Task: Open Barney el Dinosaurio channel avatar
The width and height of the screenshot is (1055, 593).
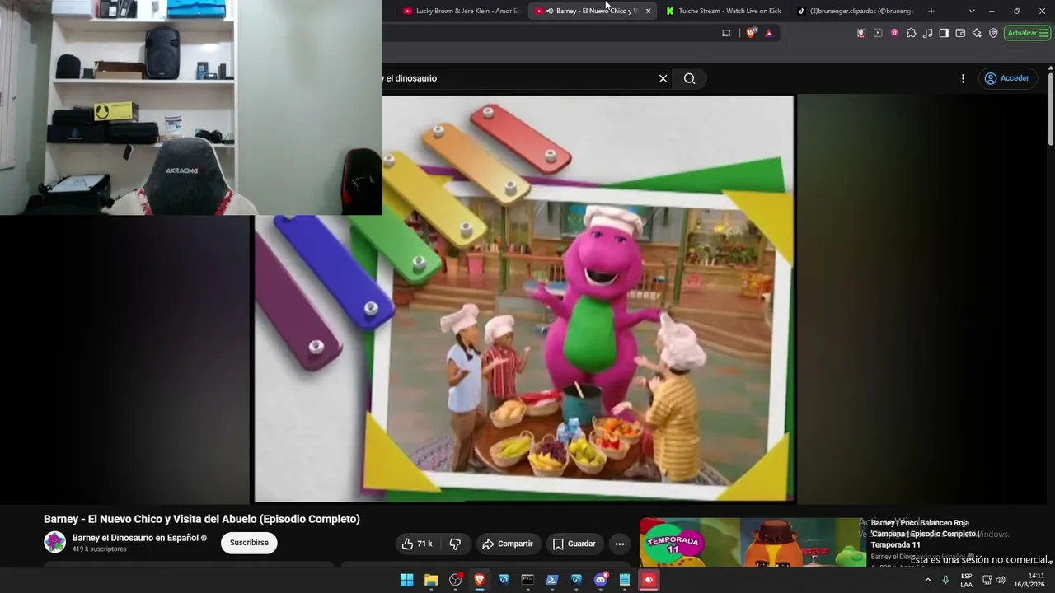Action: click(x=55, y=542)
